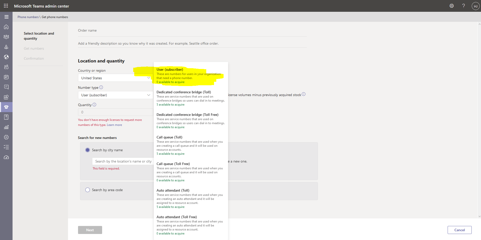Go to the Confirmation step

tap(34, 58)
